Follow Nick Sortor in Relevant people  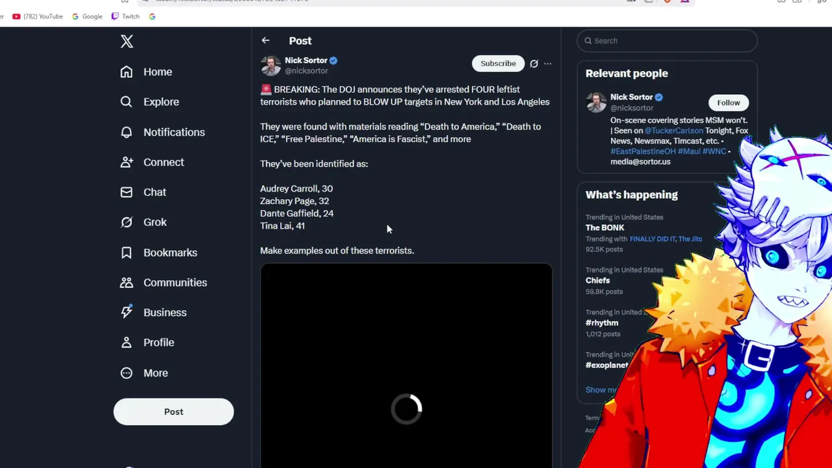(729, 103)
